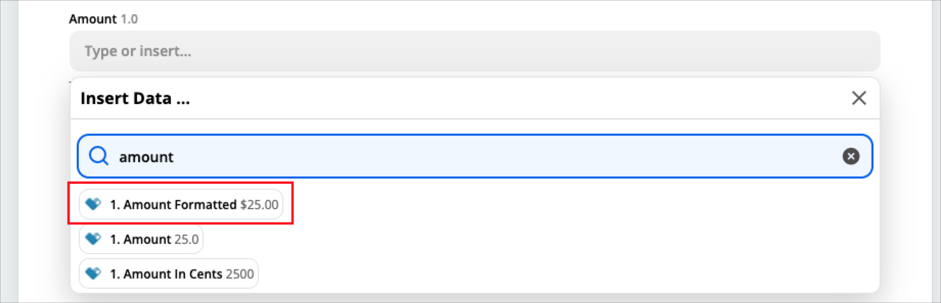Click the heart icon beside Amount Formatted

click(x=93, y=205)
